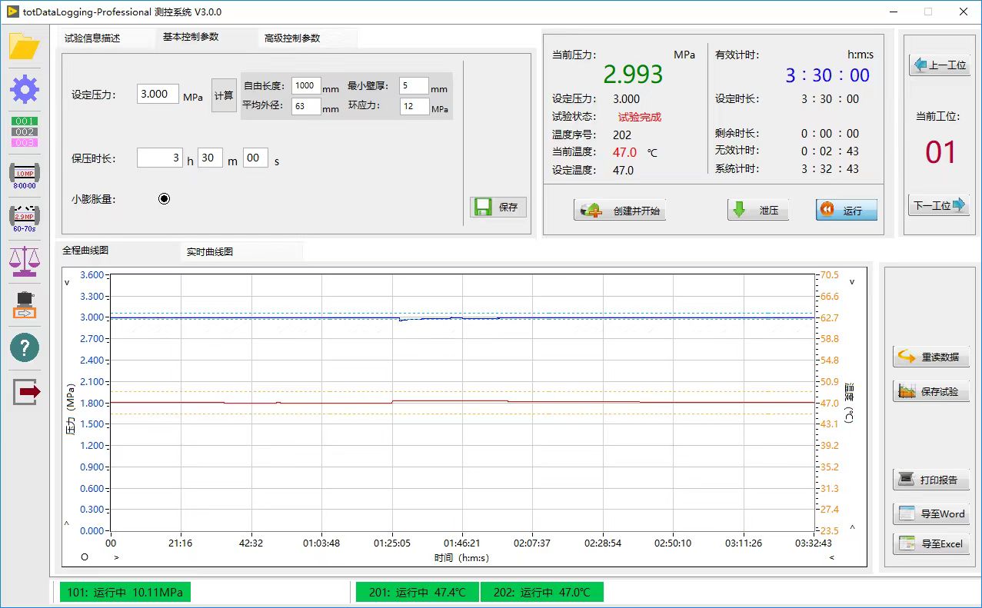The width and height of the screenshot is (982, 608).
Task: Open the 2.9MP 60-70s test icon
Action: coord(24,218)
